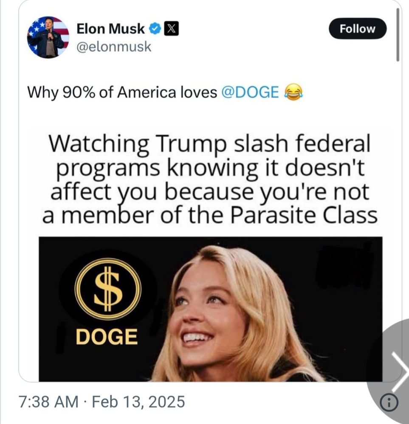This screenshot has height=424, width=409.
Task: Follow the Elon Musk account
Action: point(358,29)
